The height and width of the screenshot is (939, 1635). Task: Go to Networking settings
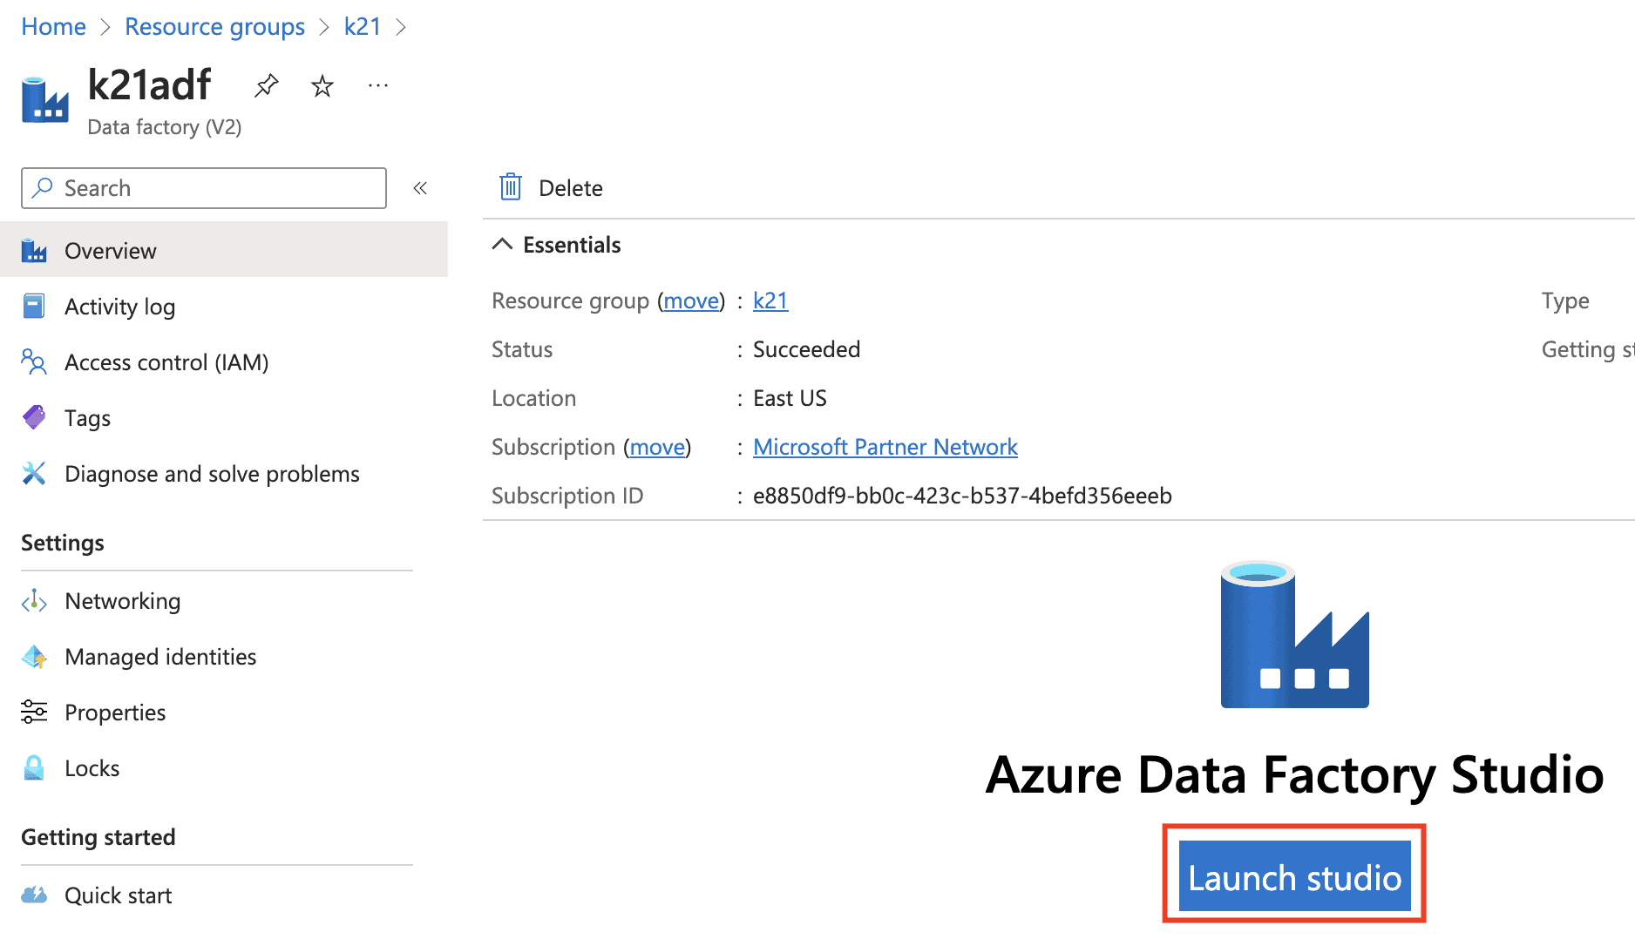pos(122,601)
